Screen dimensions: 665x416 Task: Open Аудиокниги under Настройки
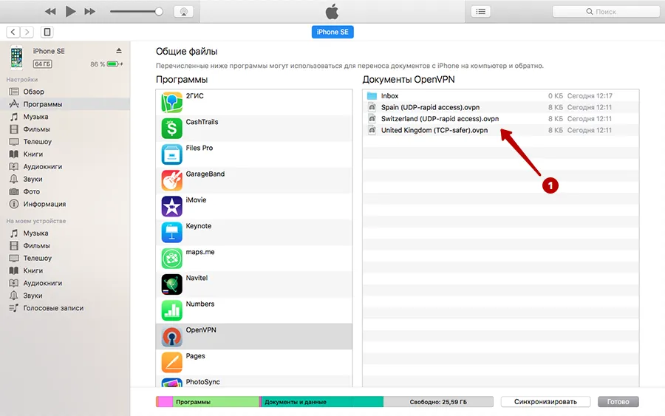65,167
